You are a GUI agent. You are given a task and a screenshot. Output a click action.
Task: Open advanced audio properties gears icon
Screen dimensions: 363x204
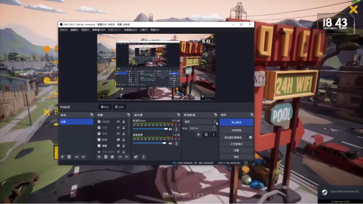pyautogui.click(x=136, y=157)
